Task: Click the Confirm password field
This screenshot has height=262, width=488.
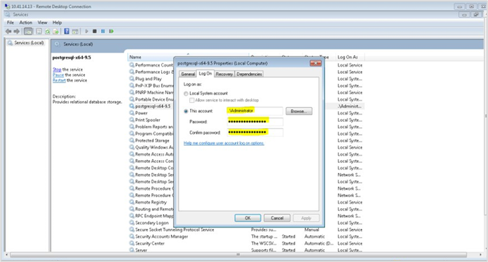Action: click(x=255, y=133)
